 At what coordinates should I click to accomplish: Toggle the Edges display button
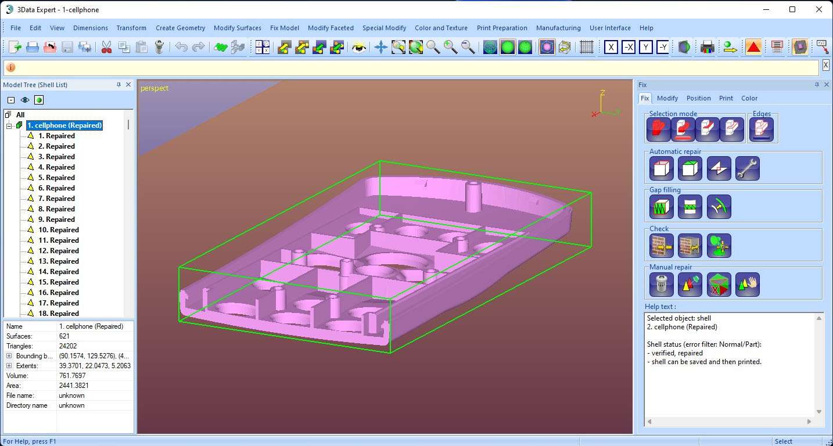click(760, 129)
